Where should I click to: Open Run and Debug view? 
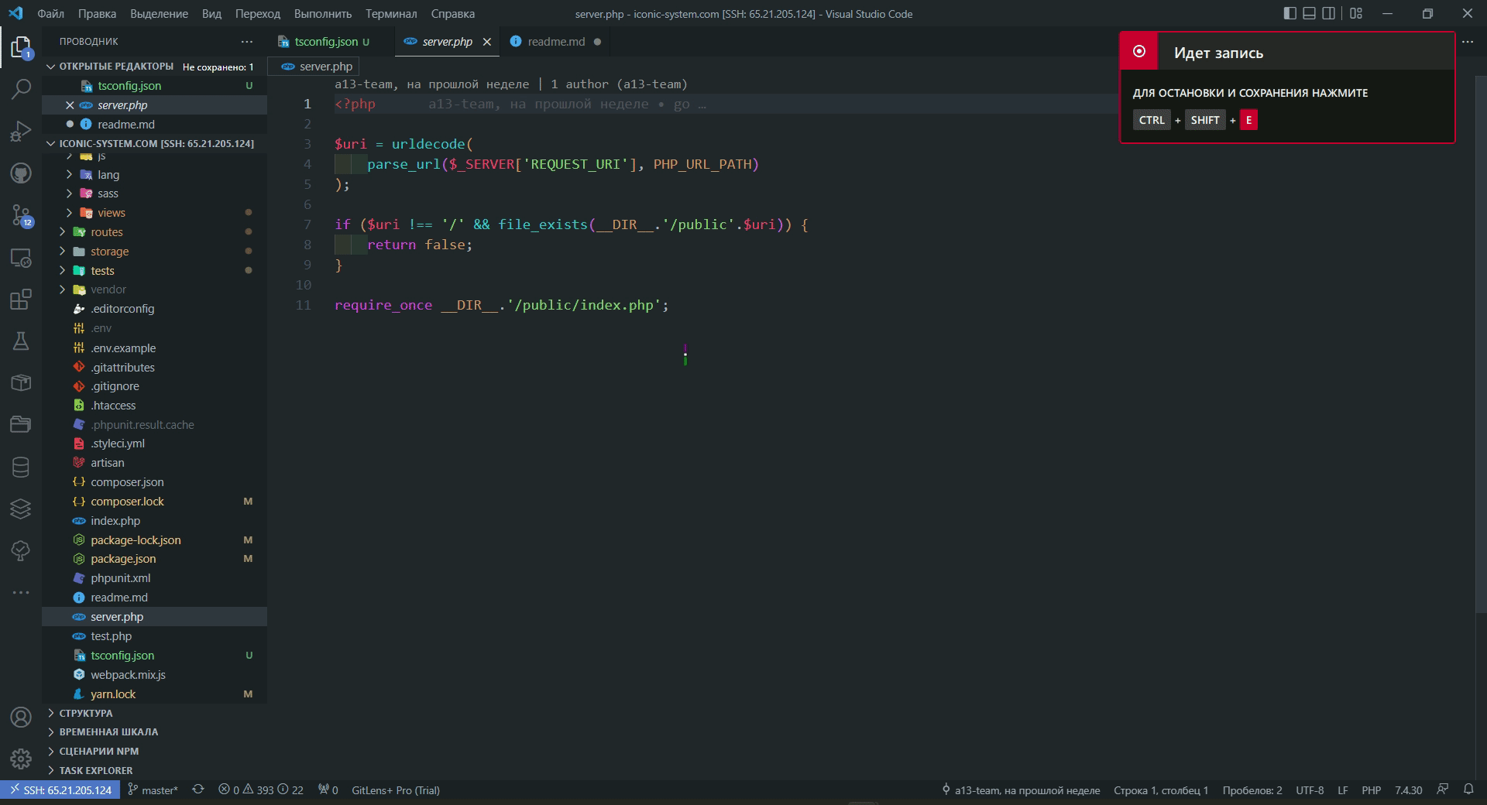click(x=21, y=131)
